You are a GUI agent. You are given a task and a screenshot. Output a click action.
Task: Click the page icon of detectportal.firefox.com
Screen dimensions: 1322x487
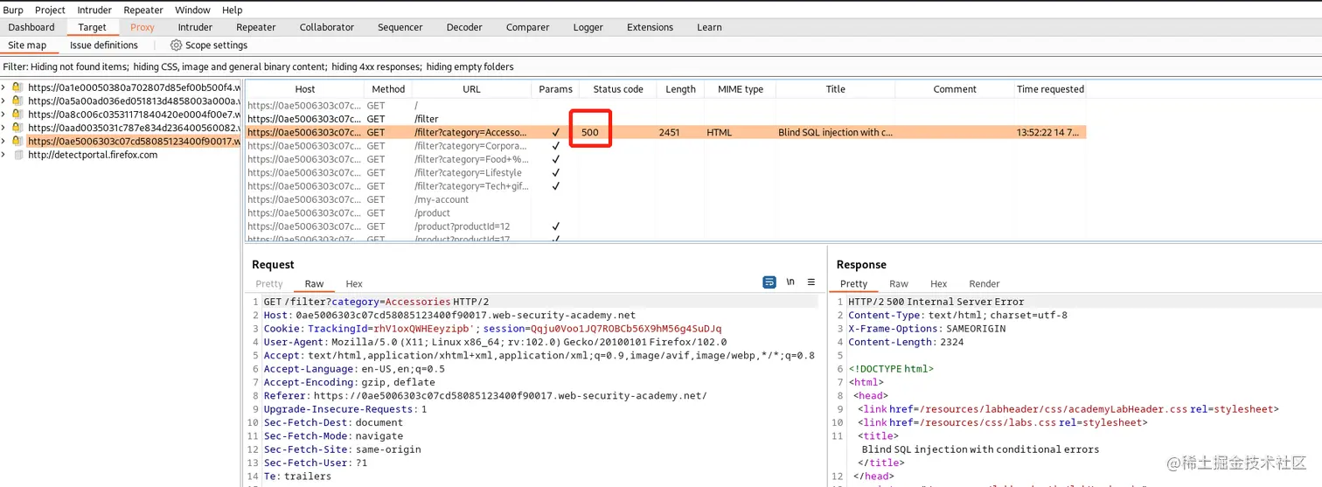pyautogui.click(x=17, y=155)
